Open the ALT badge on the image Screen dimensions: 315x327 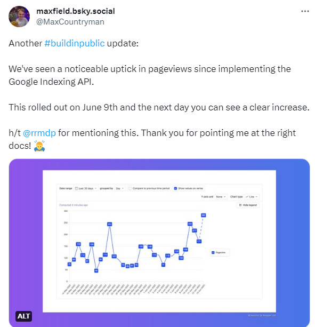coord(23,316)
